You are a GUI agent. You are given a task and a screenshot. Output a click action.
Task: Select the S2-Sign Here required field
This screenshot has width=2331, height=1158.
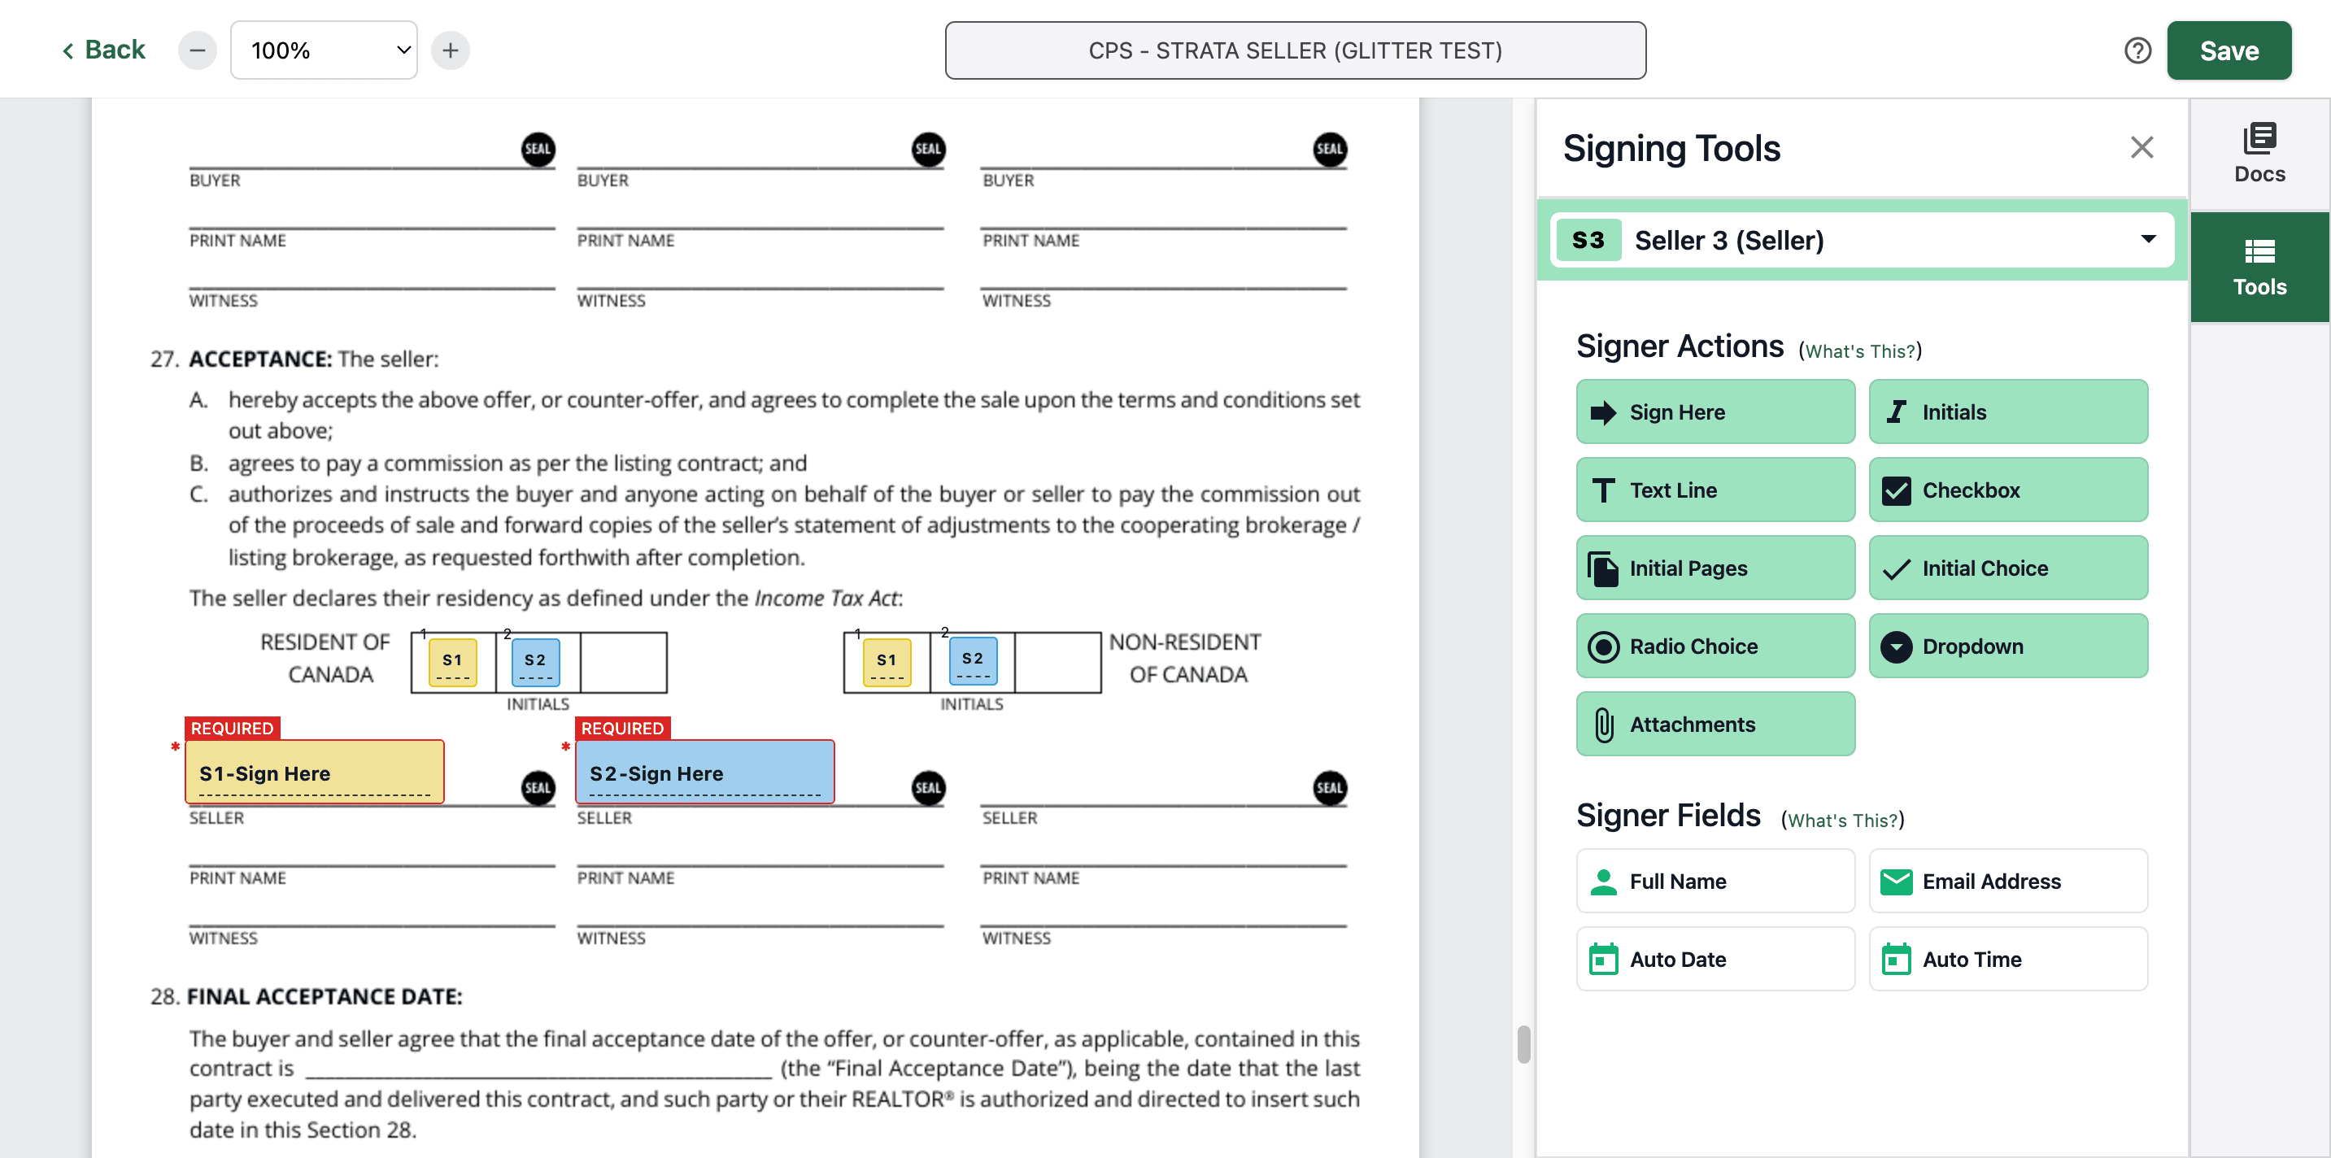(704, 772)
